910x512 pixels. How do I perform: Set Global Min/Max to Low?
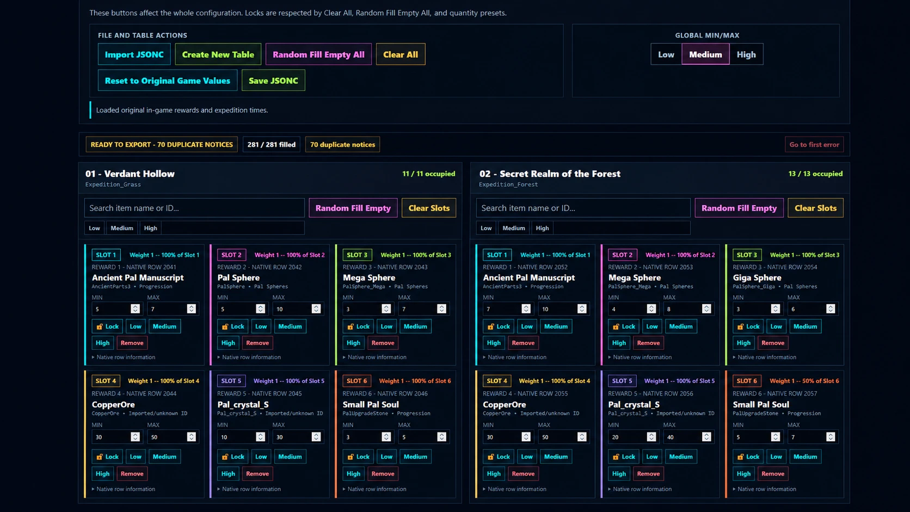point(666,54)
